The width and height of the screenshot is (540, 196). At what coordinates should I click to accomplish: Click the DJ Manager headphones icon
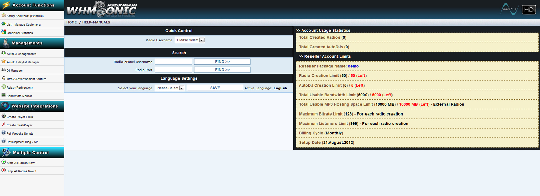(x=4, y=70)
